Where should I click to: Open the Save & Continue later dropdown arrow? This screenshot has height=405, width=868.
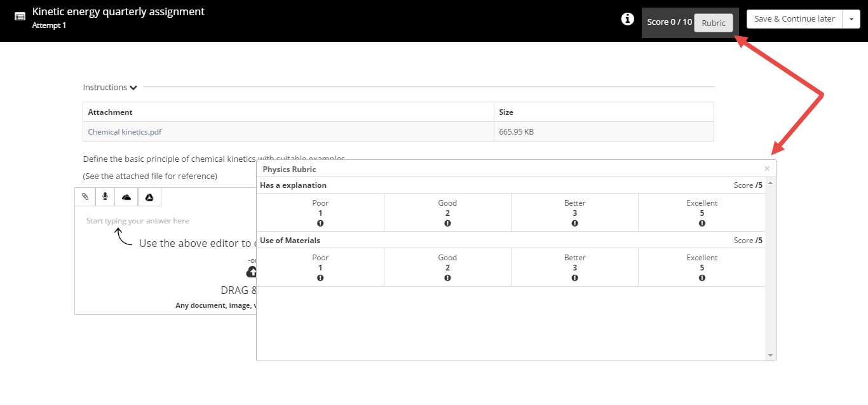pos(851,19)
